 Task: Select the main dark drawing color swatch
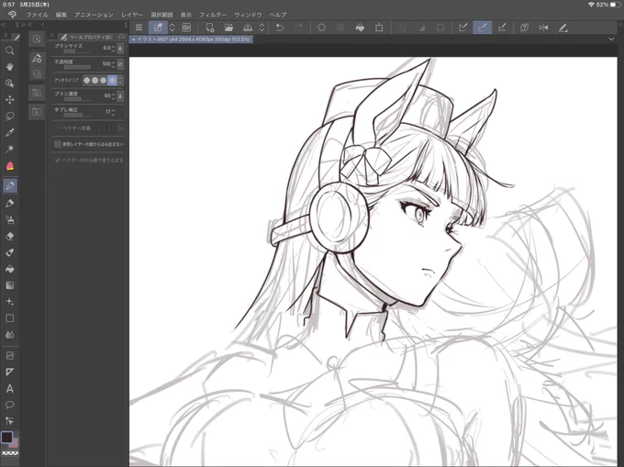pyautogui.click(x=6, y=437)
